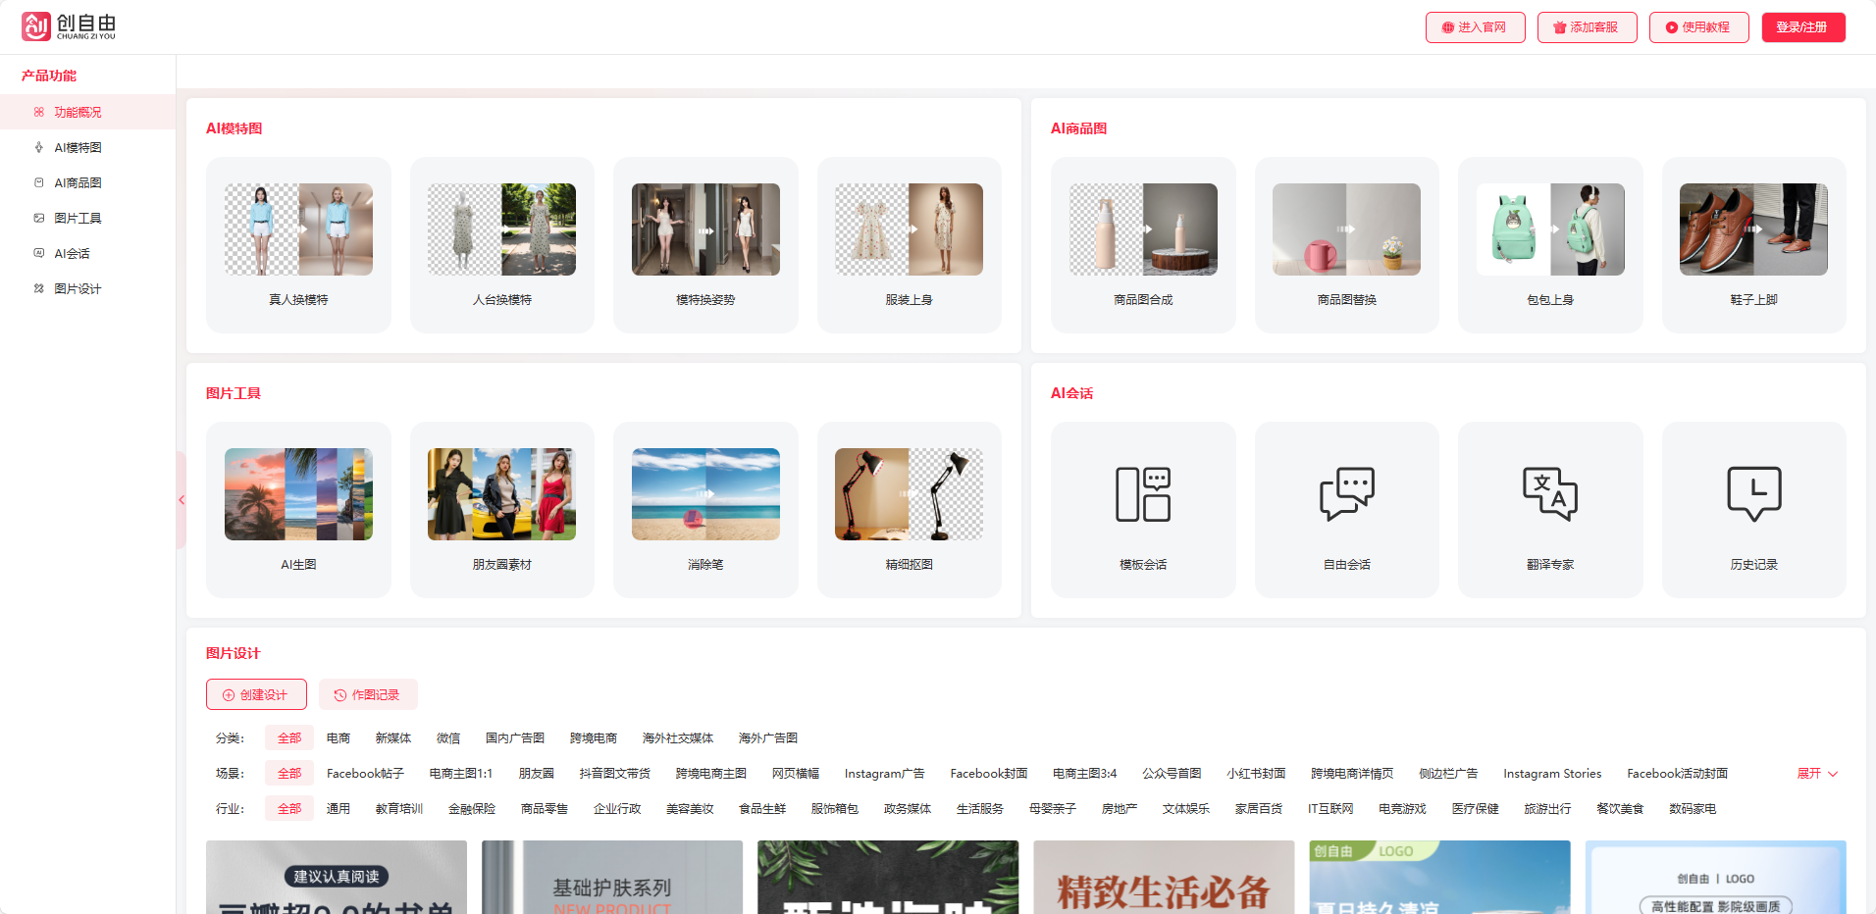
Task: Open AI会话 sidebar menu item
Action: (x=88, y=253)
